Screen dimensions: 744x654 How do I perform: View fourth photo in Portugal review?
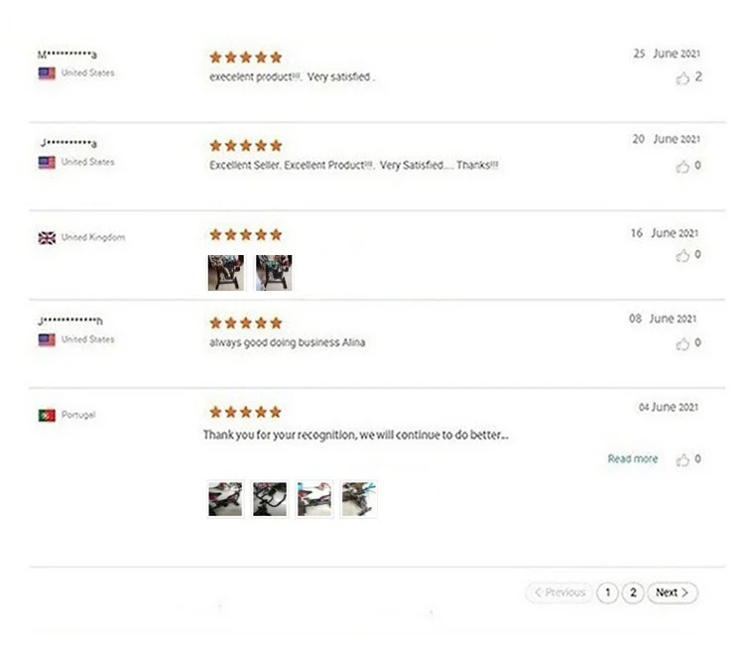click(x=359, y=499)
